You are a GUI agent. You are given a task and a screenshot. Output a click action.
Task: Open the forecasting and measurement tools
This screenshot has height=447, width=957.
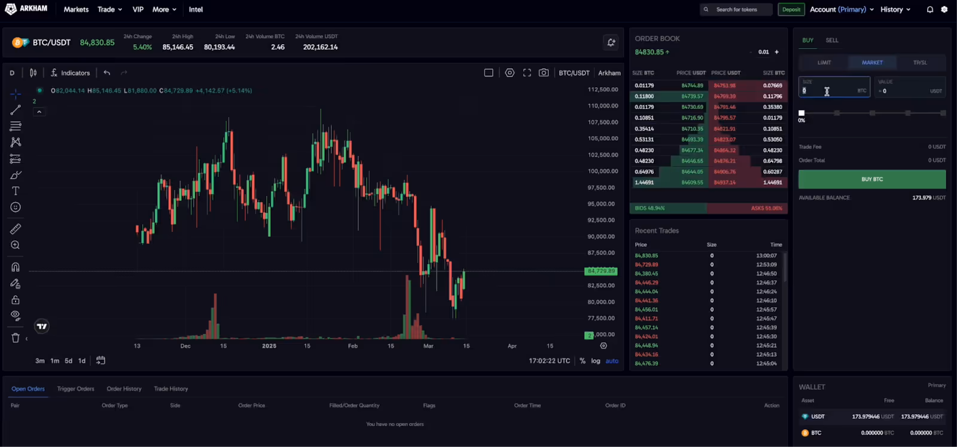pyautogui.click(x=16, y=159)
